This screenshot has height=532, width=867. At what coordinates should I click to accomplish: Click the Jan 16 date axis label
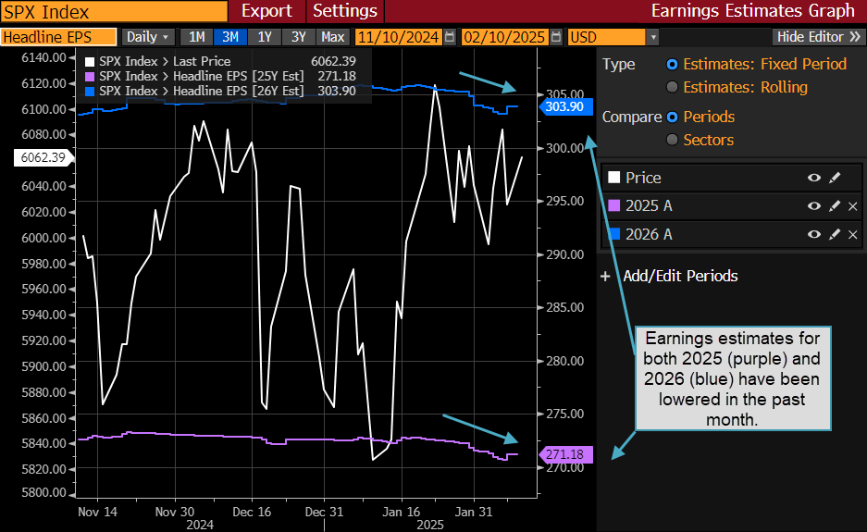402,512
